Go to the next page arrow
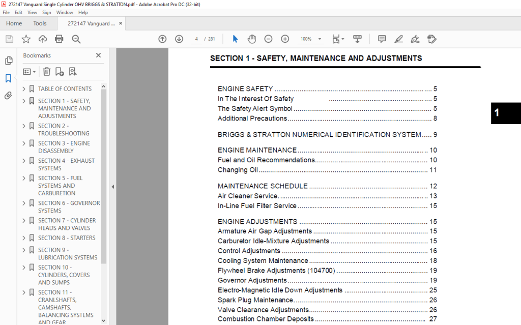Image resolution: width=521 pixels, height=325 pixels. 179,39
